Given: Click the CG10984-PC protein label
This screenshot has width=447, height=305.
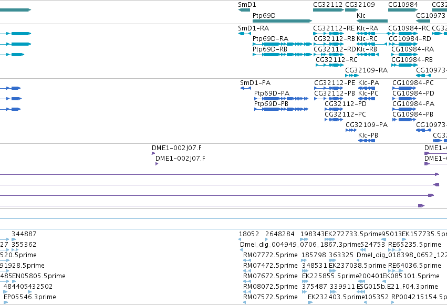Looking at the screenshot, I should pos(413,83).
